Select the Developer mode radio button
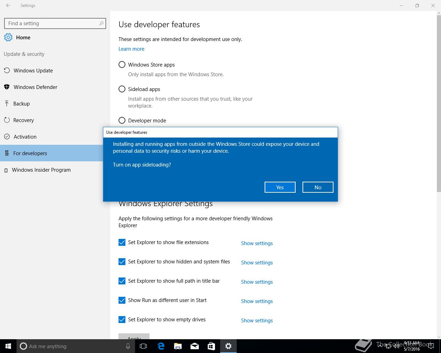 point(122,120)
